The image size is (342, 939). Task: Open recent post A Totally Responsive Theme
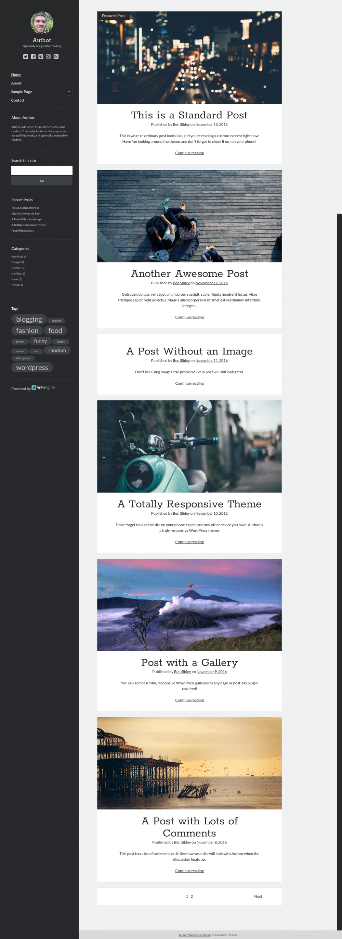[28, 225]
